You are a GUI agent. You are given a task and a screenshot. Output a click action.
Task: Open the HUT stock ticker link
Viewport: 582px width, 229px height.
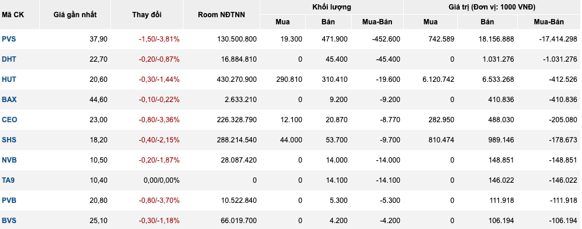click(x=9, y=79)
